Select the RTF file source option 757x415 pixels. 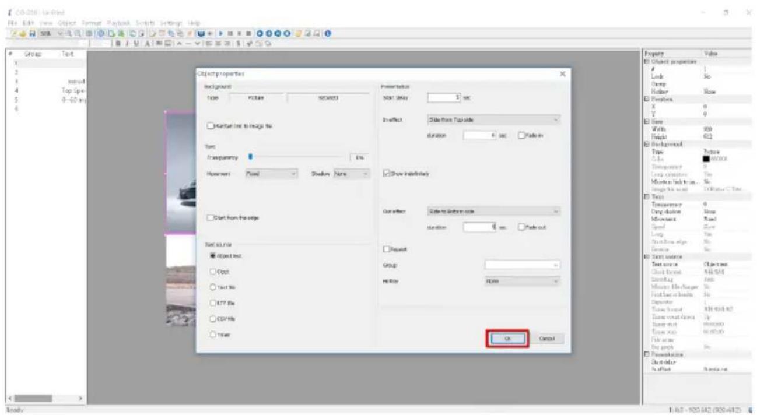pos(212,303)
